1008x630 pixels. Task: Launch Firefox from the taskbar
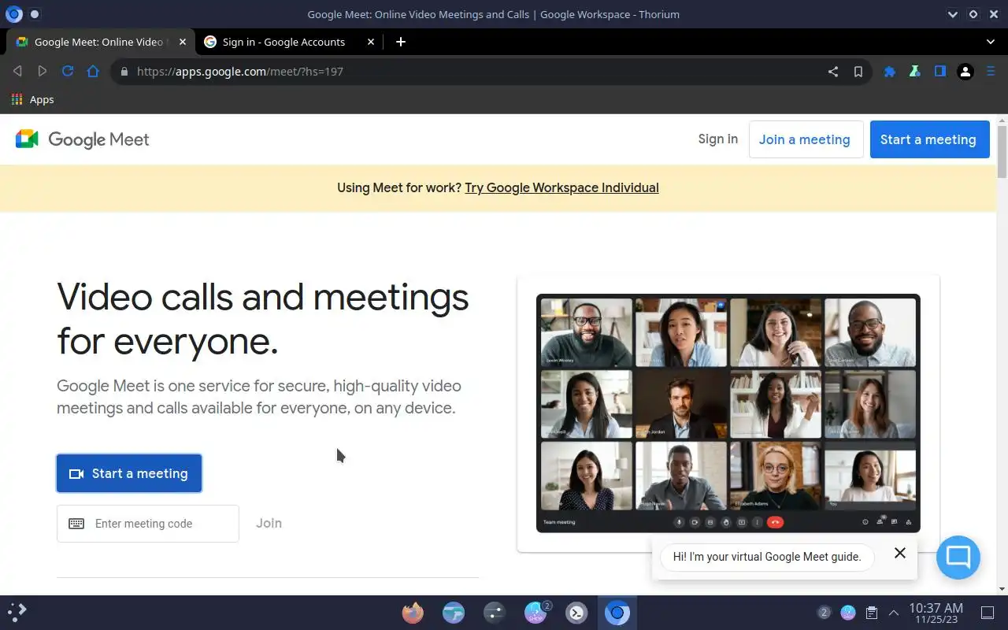(413, 612)
